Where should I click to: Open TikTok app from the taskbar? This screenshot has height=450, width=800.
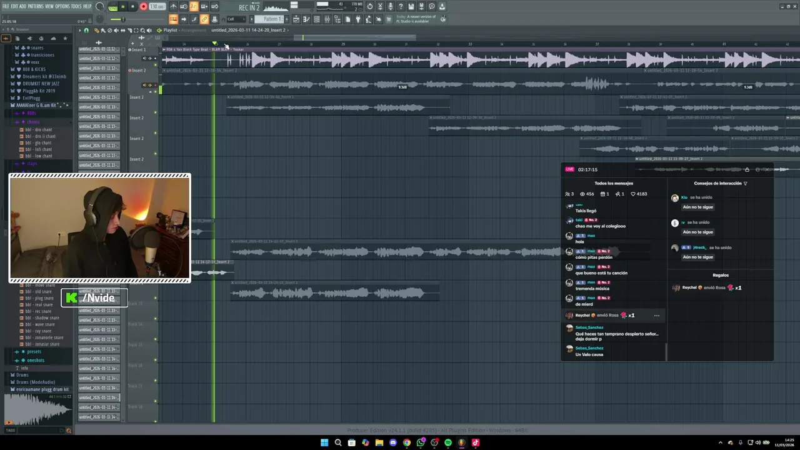(476, 442)
